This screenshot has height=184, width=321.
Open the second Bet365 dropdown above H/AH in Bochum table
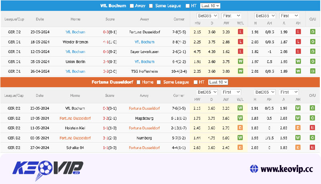point(265,16)
